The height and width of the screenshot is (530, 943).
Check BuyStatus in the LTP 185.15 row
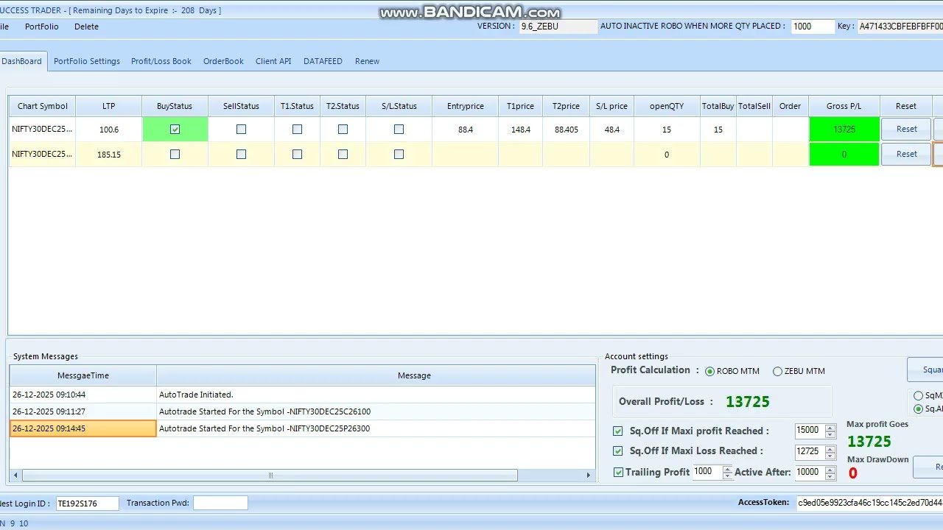coord(175,154)
